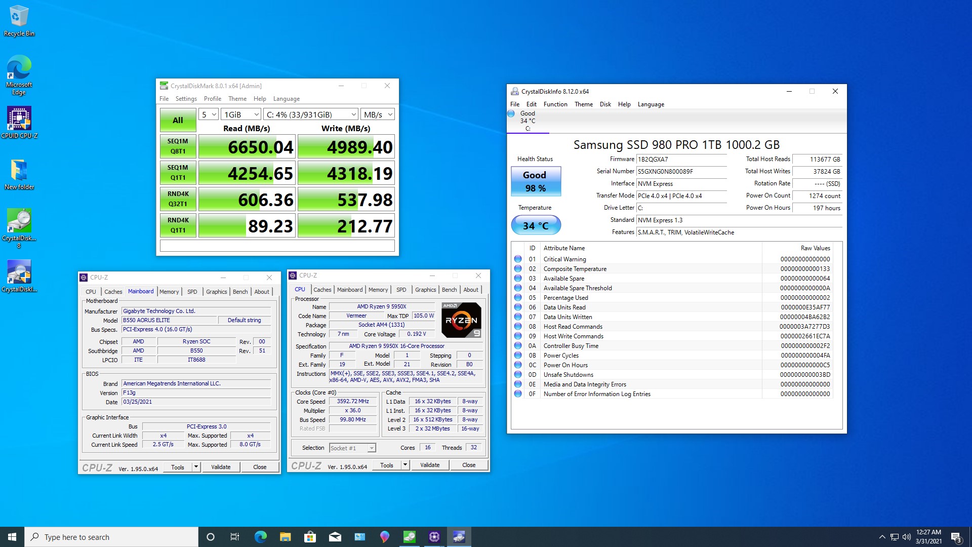Open Task View in taskbar
972x547 pixels.
[x=235, y=537]
